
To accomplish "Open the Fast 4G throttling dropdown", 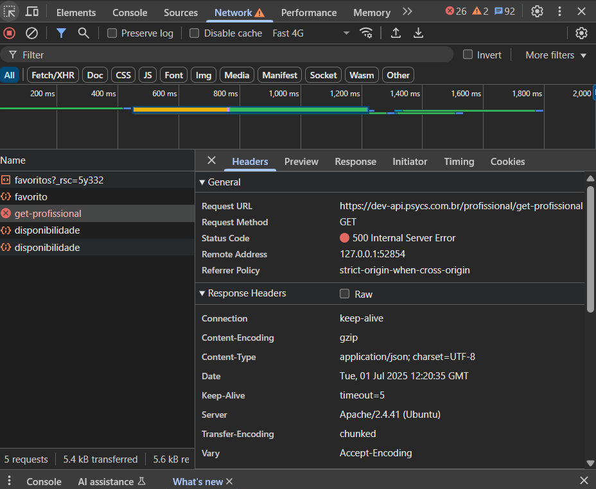I will pos(311,33).
